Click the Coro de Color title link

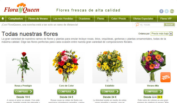[x=66, y=86]
